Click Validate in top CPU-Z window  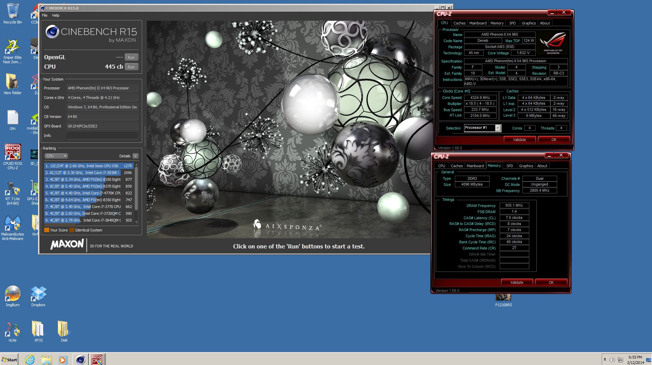pyautogui.click(x=519, y=140)
